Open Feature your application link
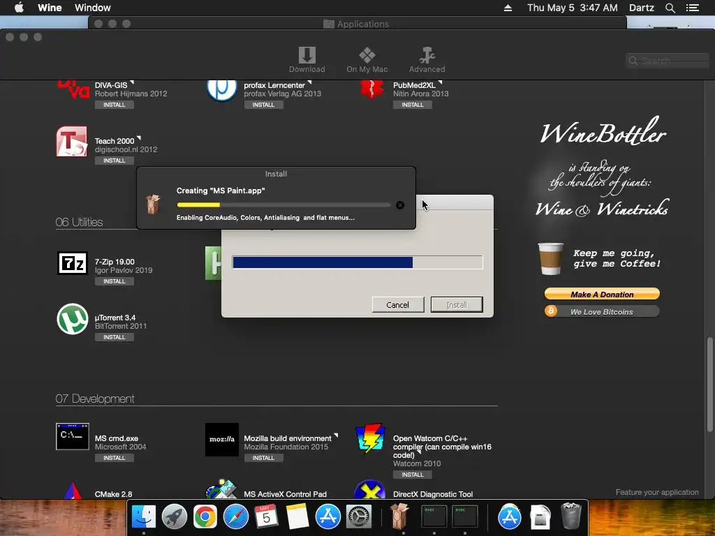The image size is (715, 536). point(656,492)
